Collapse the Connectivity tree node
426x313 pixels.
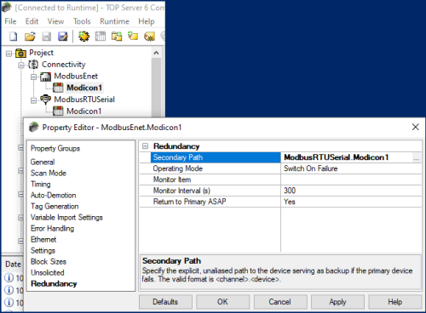click(x=21, y=65)
